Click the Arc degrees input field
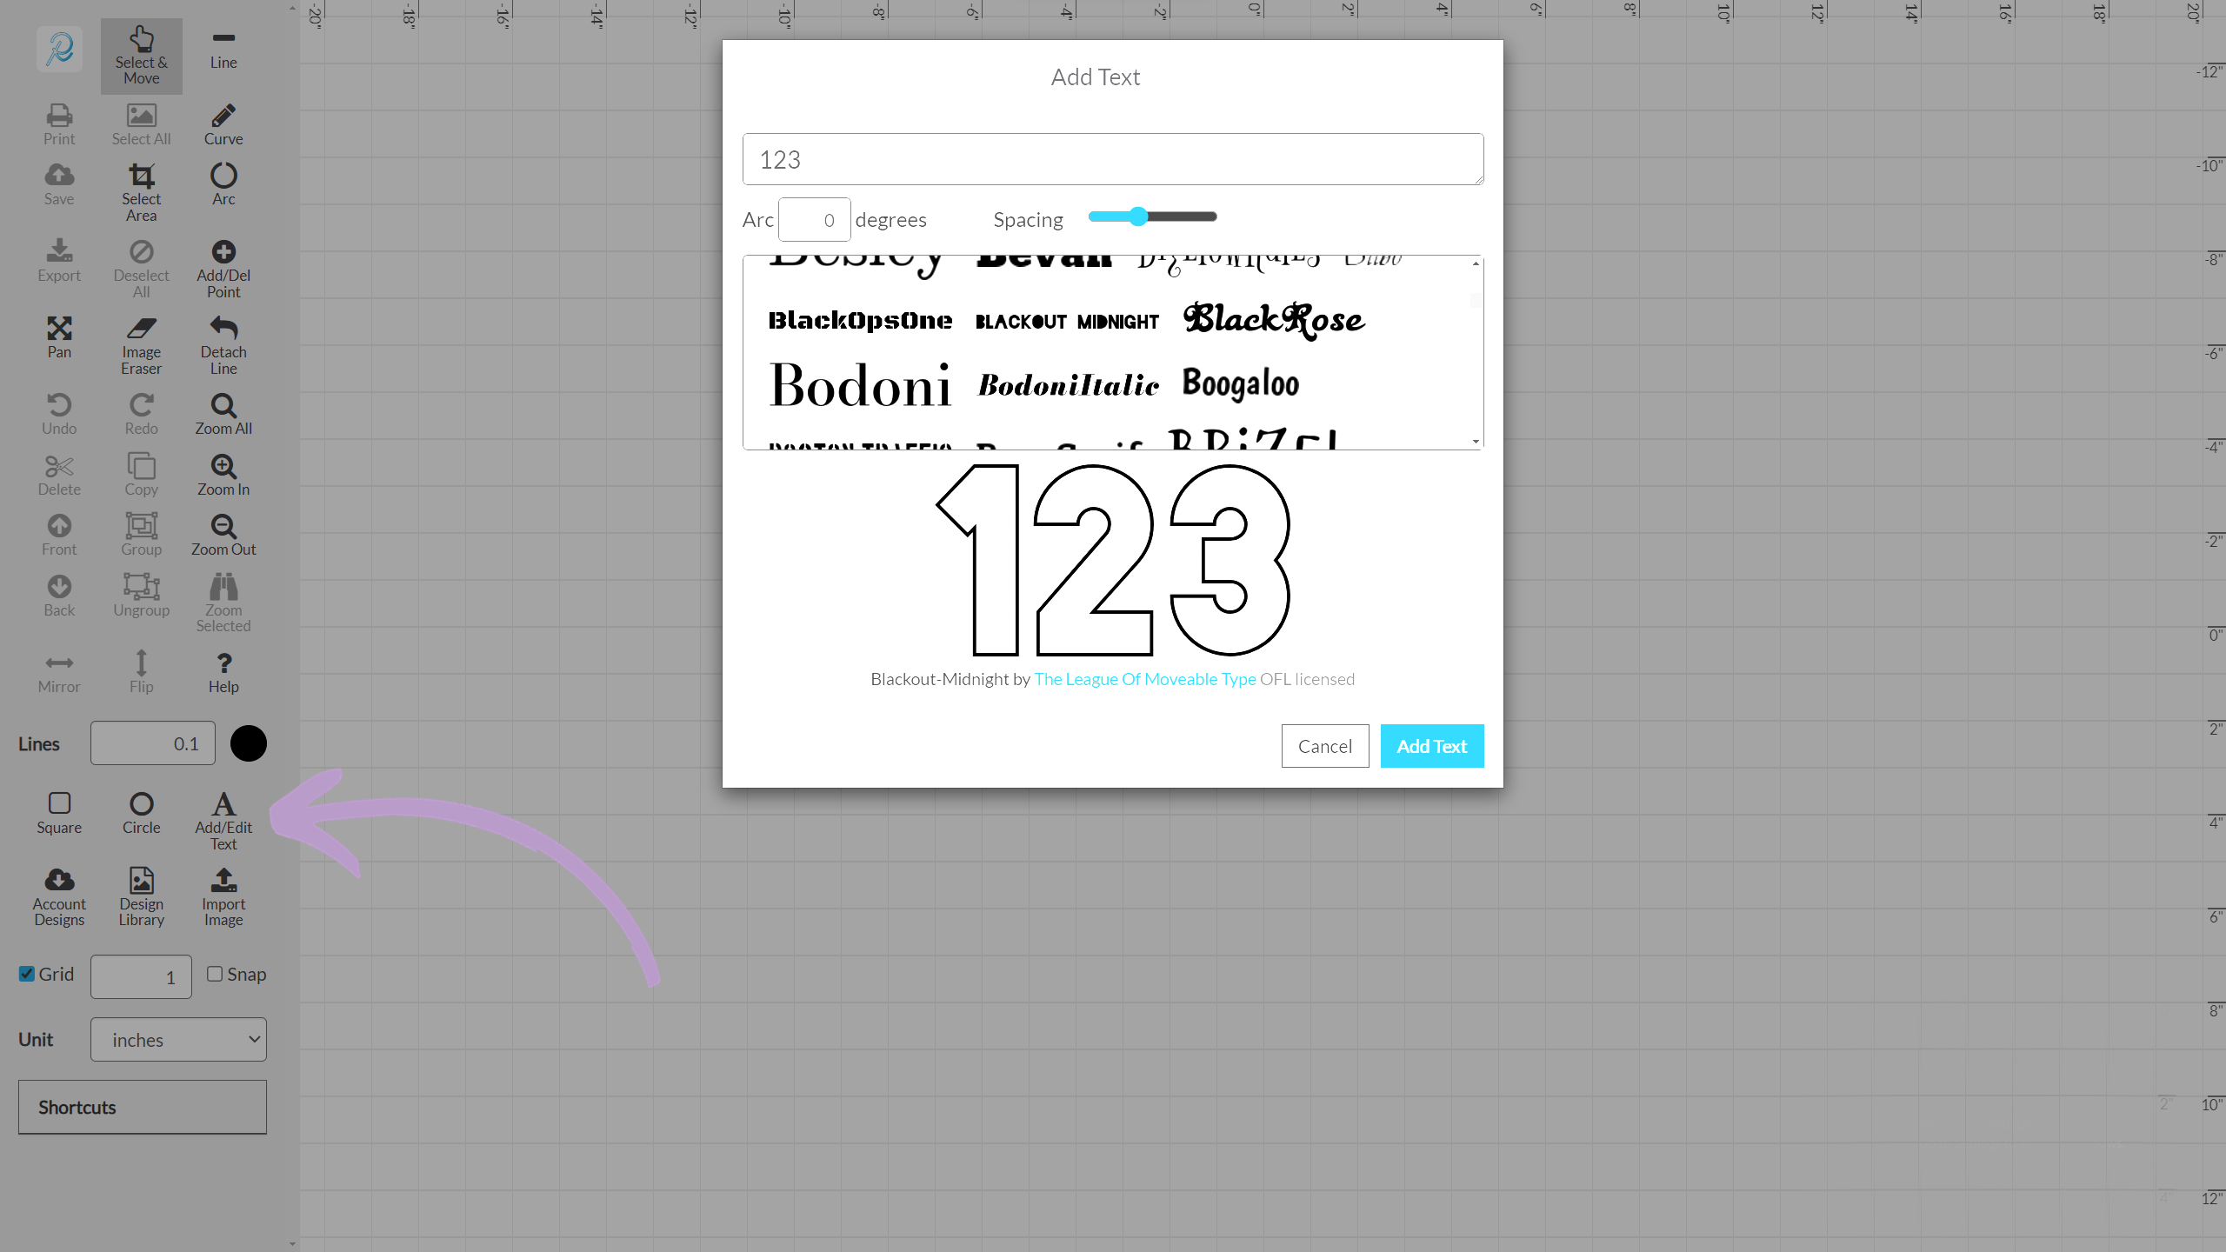Viewport: 2226px width, 1252px height. [814, 220]
